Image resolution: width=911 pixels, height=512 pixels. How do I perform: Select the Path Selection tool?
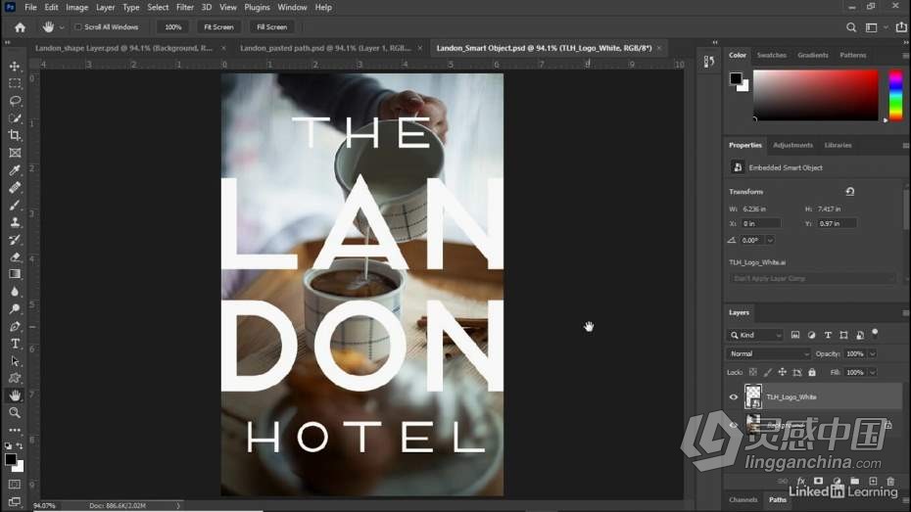tap(15, 361)
